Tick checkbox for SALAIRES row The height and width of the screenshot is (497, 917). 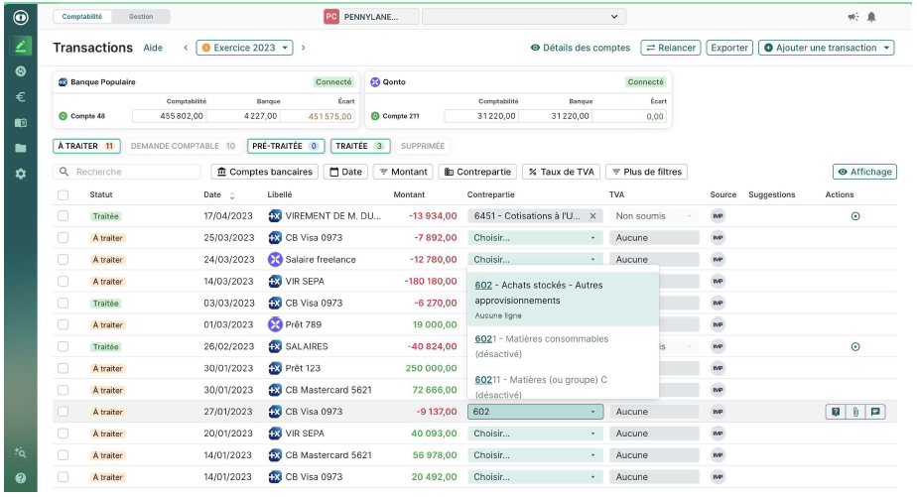point(64,347)
